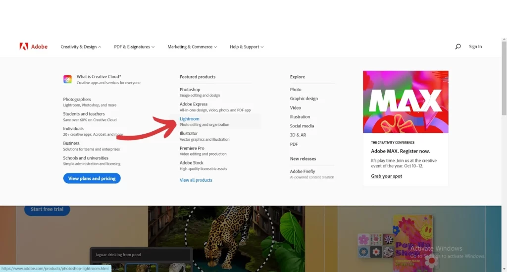Click scrollbar up arrow
The image size is (507, 272).
tap(504, 40)
